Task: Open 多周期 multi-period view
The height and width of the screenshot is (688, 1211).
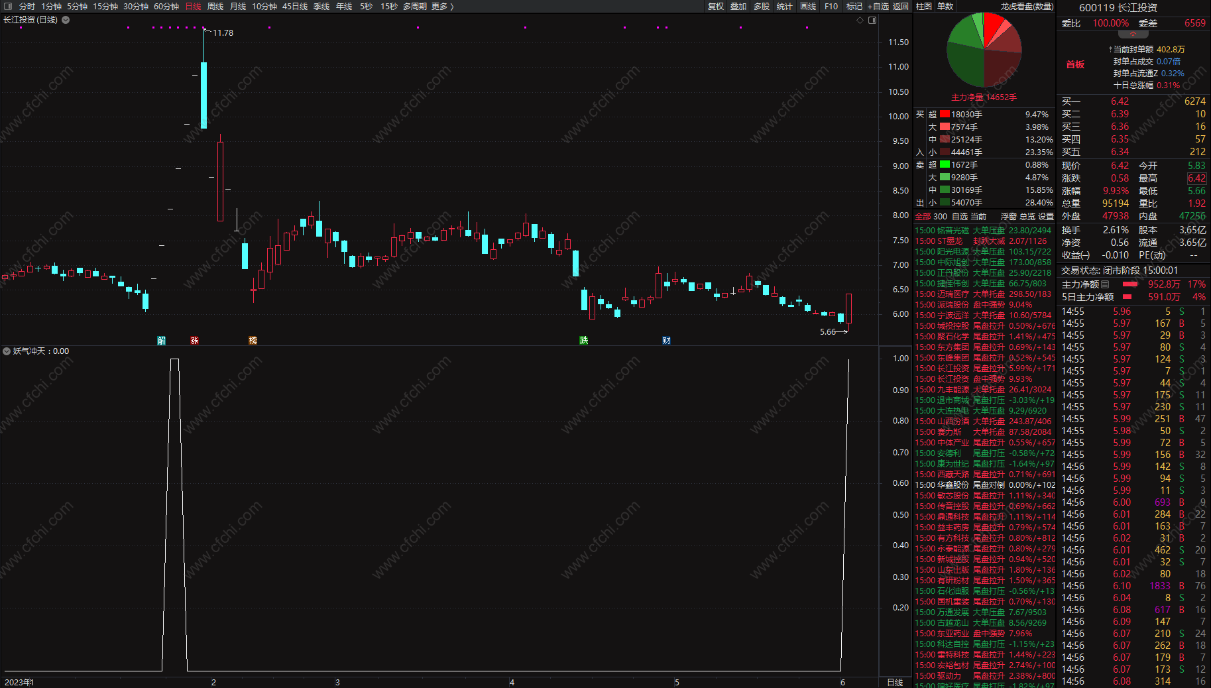Action: pos(414,6)
